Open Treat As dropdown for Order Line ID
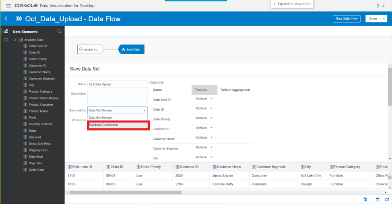 [x=212, y=98]
